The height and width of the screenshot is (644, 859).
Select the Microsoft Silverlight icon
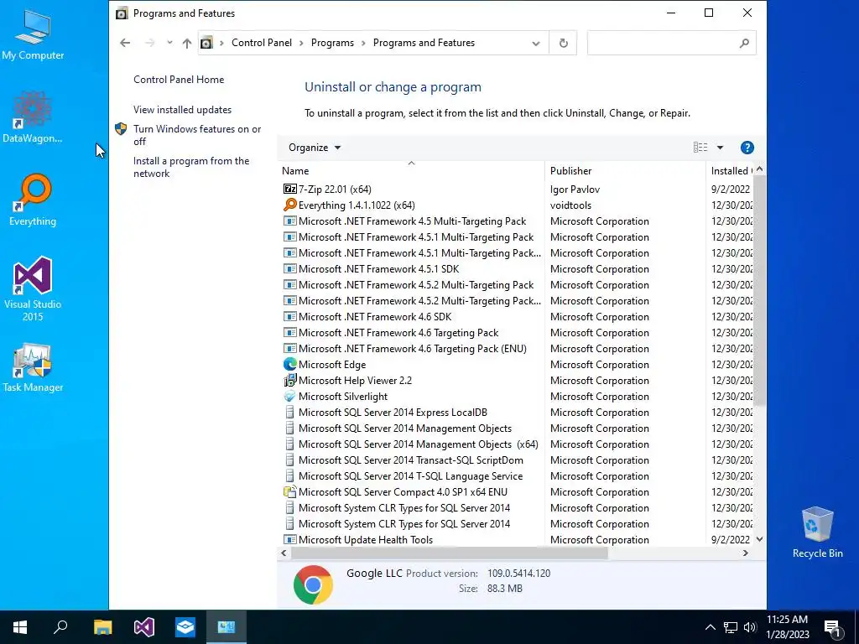click(x=289, y=396)
